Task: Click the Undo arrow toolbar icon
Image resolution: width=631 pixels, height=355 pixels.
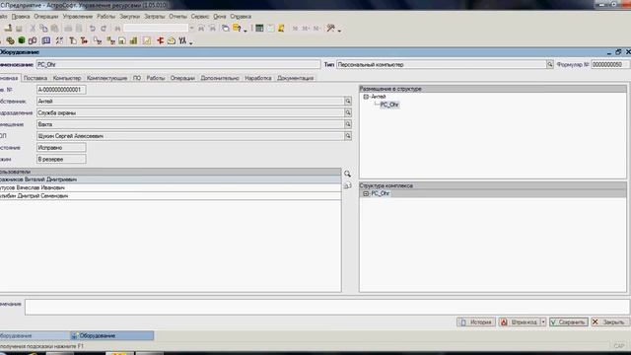Action: click(93, 29)
